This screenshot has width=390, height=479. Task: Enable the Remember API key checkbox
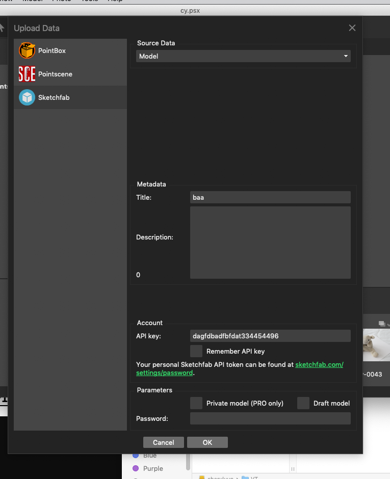pos(196,351)
